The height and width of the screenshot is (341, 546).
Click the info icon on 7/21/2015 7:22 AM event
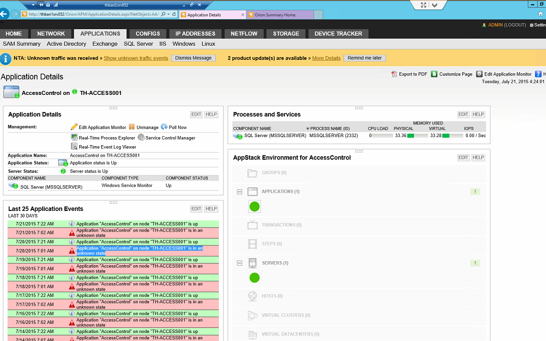(x=71, y=223)
